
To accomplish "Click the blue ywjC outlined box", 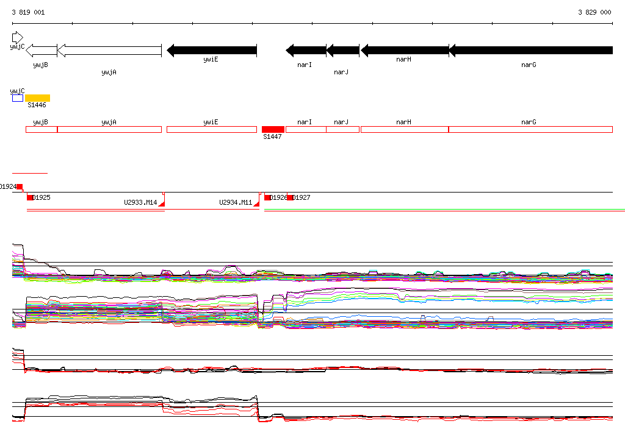I will coord(18,98).
